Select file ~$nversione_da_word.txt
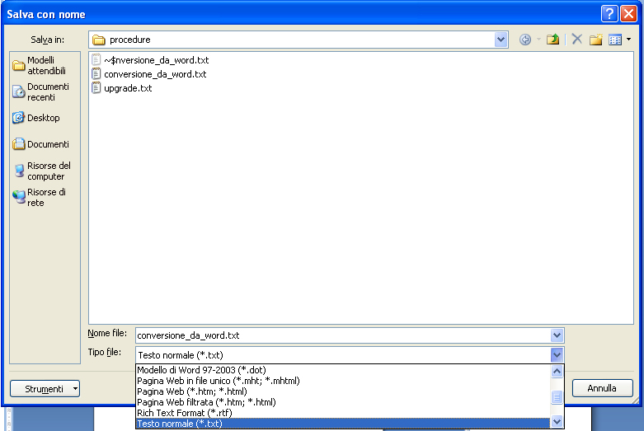 tap(150, 60)
